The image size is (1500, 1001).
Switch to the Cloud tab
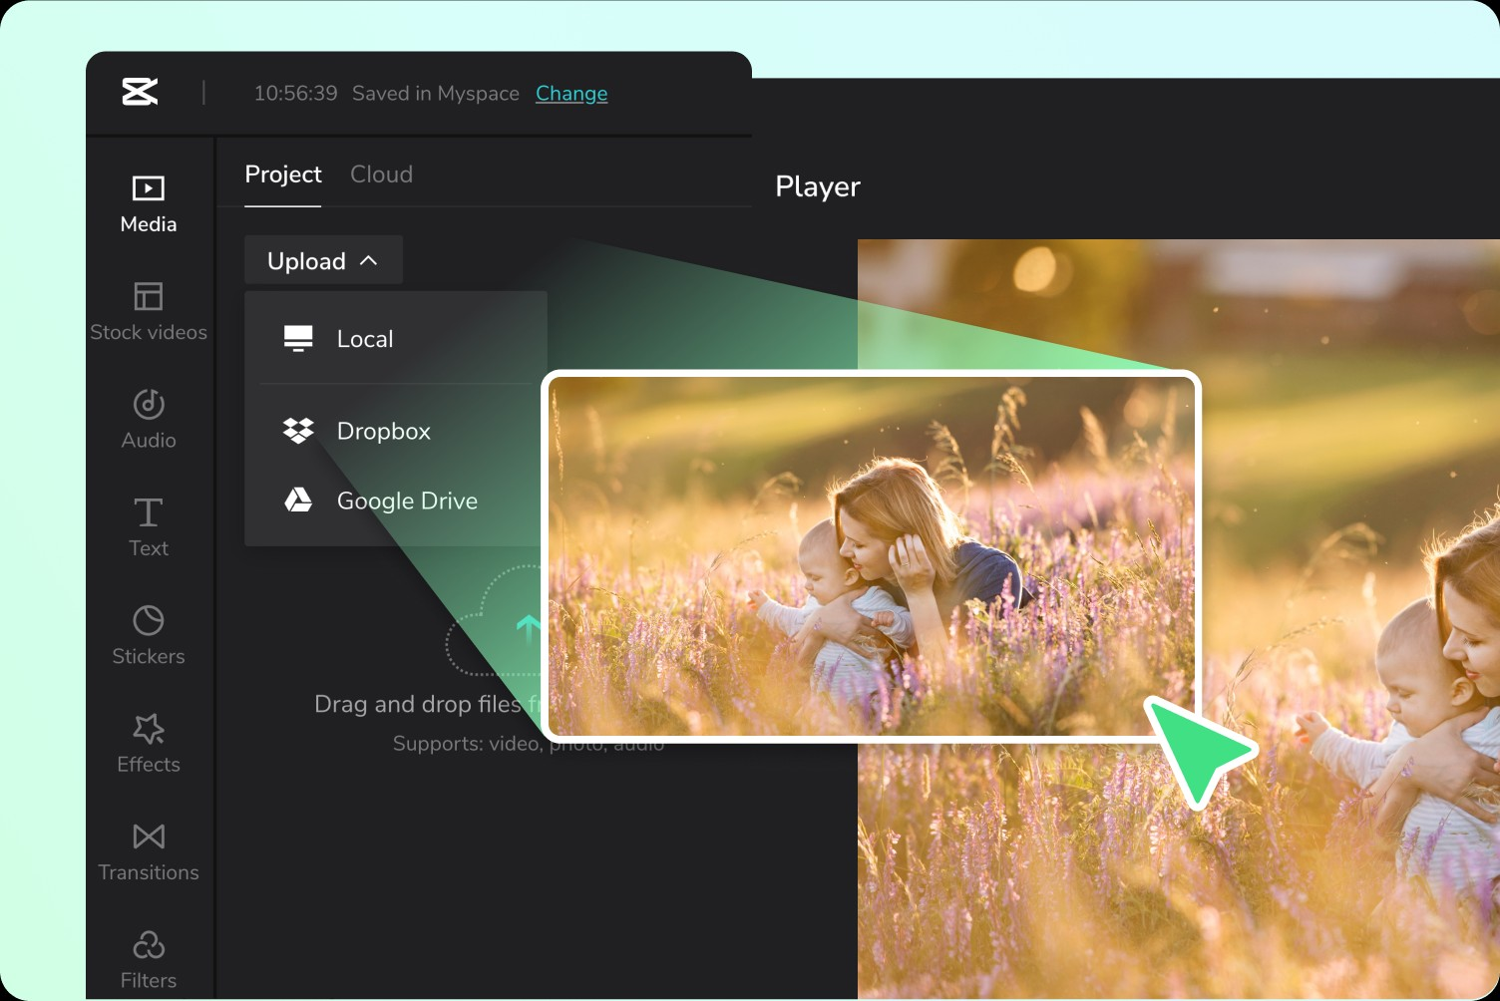click(381, 174)
